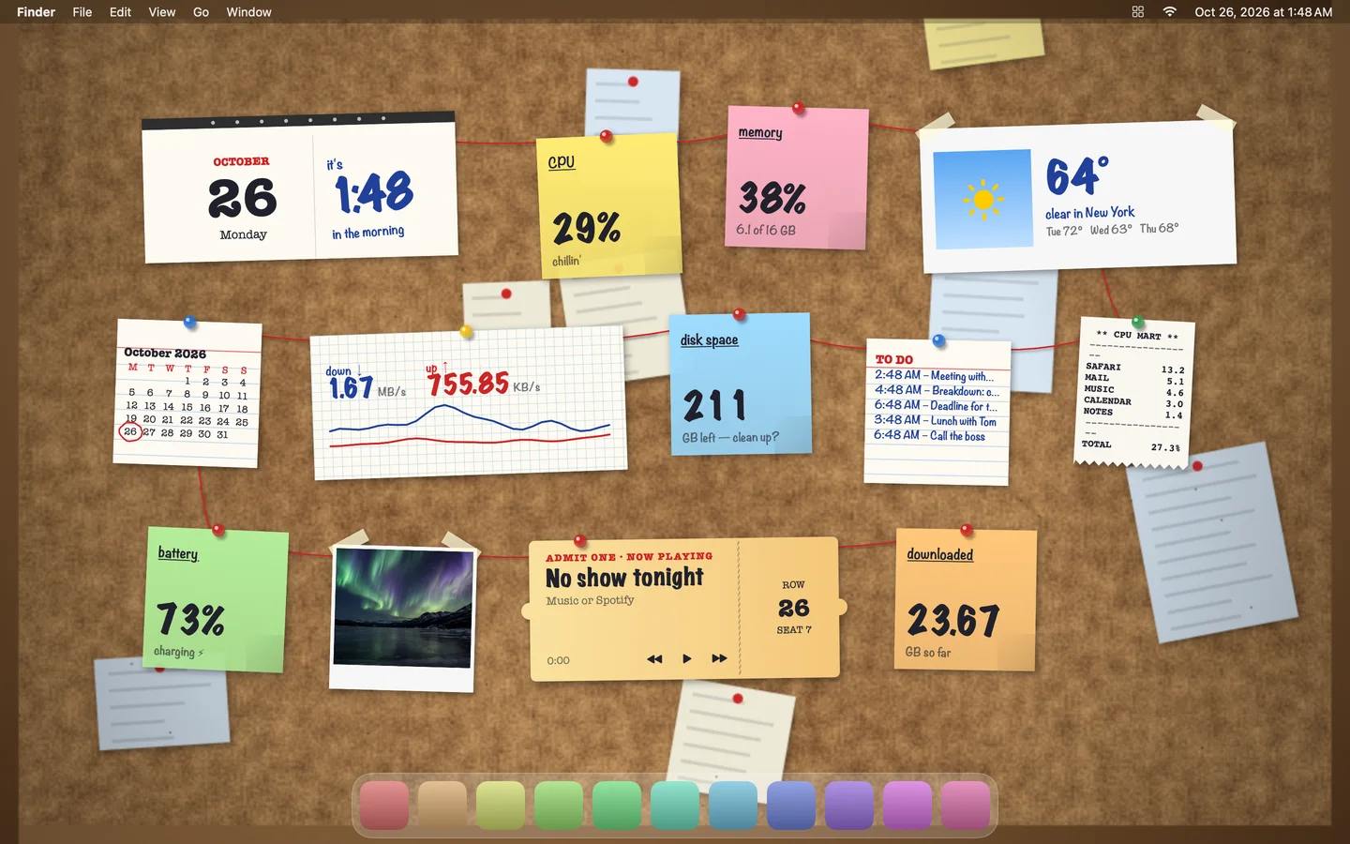Click the MUSIC row on CPU receipt
Viewport: 1350px width, 844px height.
[1134, 390]
